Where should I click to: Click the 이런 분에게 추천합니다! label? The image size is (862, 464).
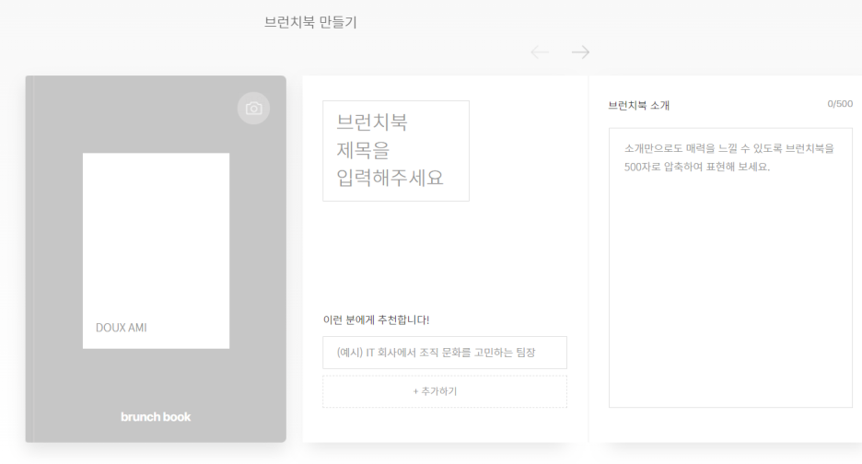coord(376,320)
